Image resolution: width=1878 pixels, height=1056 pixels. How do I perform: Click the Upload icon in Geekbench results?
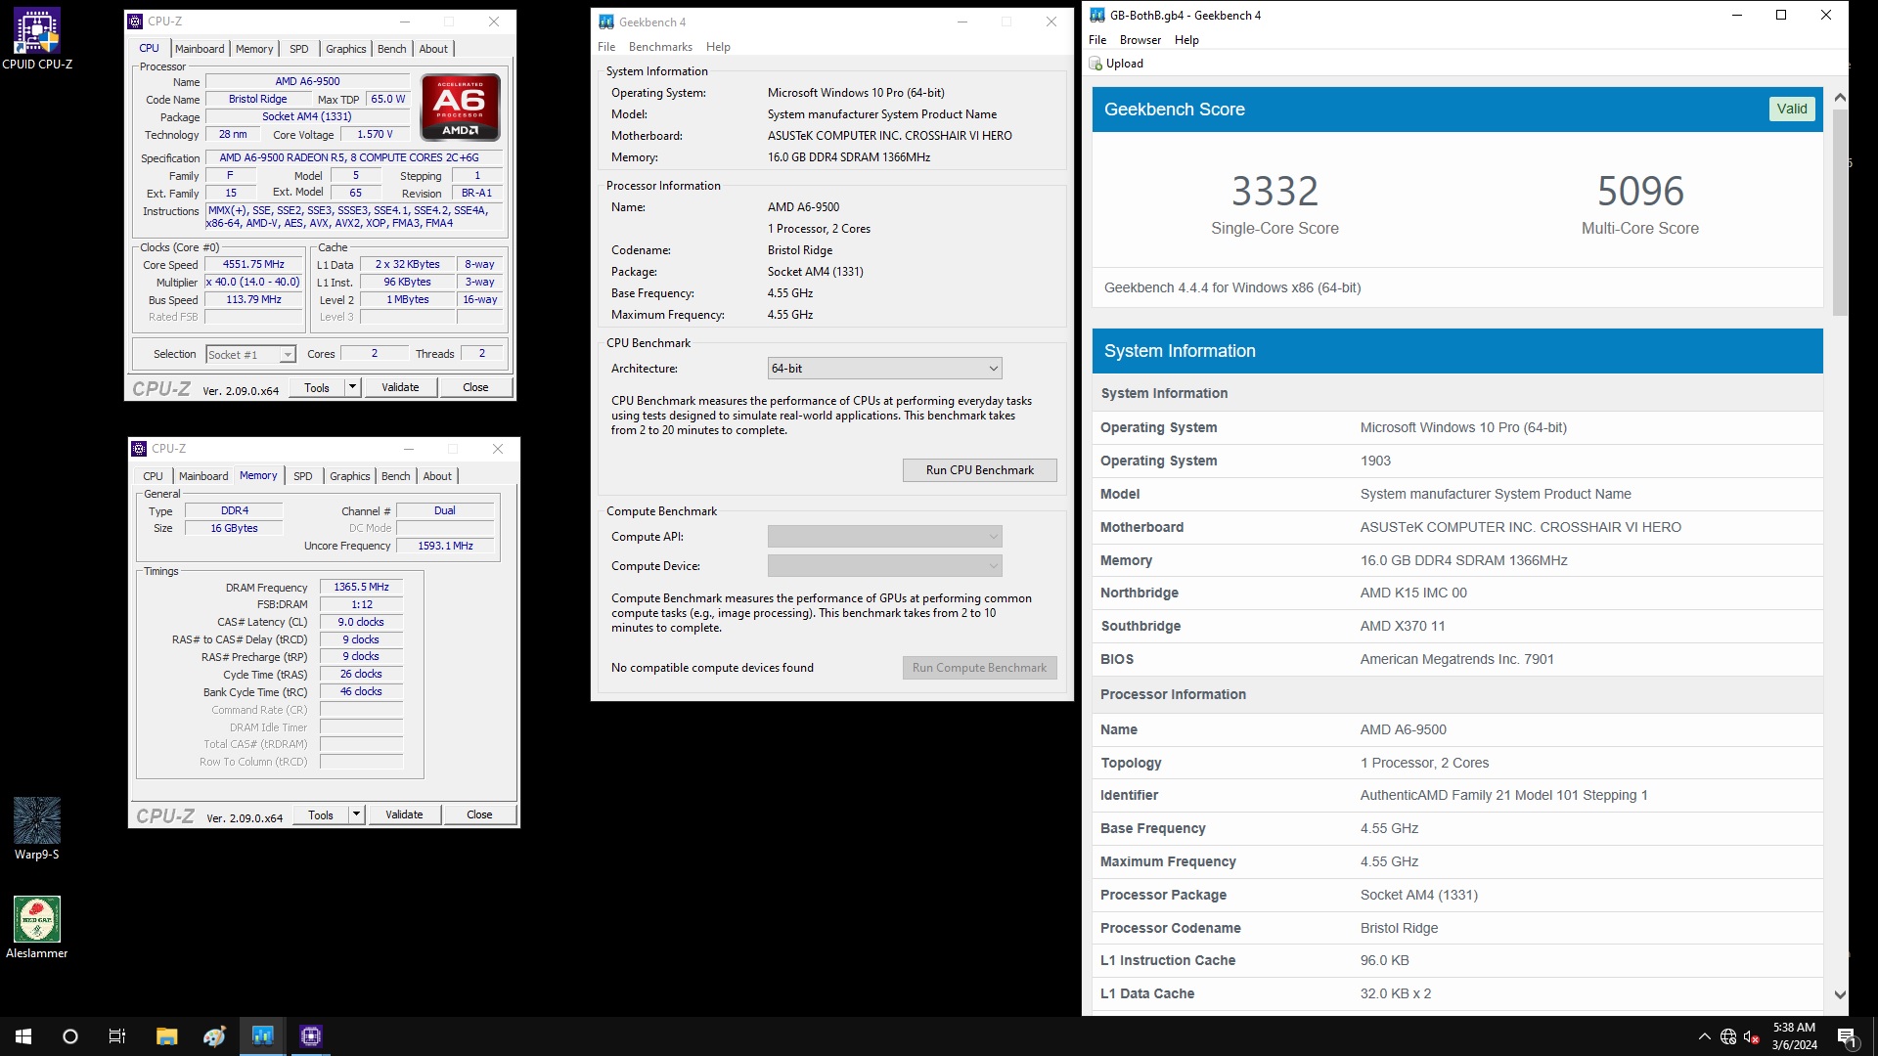[1095, 64]
